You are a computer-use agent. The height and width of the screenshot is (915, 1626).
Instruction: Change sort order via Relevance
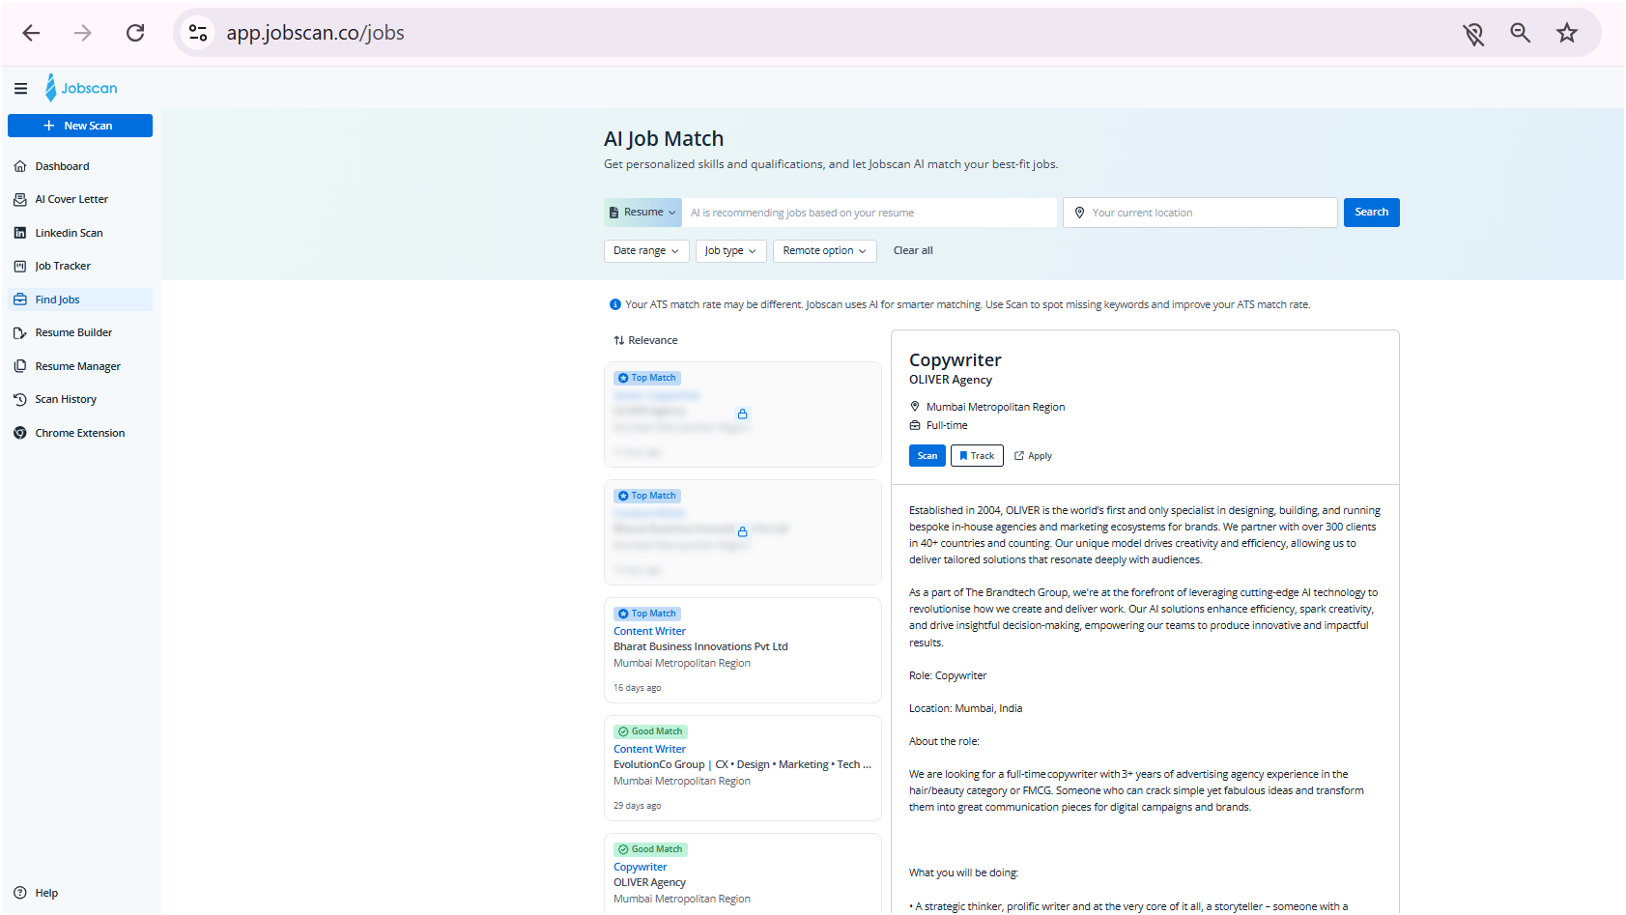click(645, 340)
